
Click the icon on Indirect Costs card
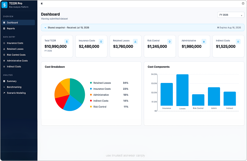[238, 41]
